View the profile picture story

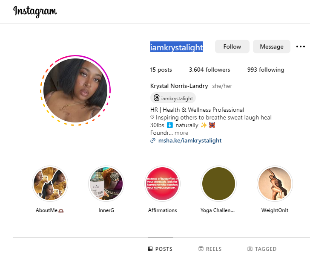[75, 90]
